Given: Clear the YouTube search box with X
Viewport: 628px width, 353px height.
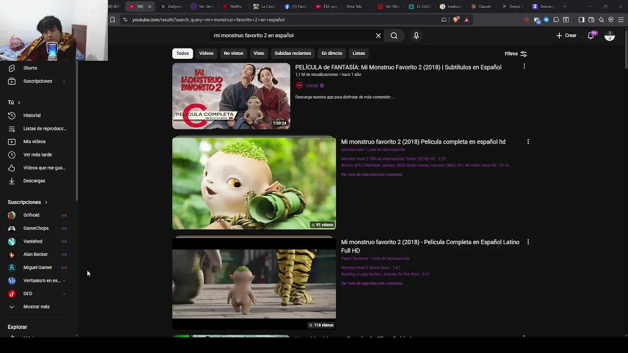Looking at the screenshot, I should [x=378, y=35].
